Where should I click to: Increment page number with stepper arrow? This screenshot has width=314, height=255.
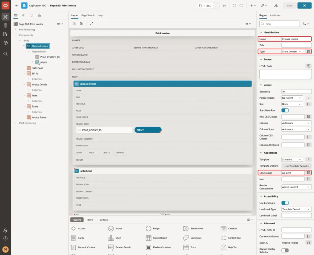[x=215, y=4]
